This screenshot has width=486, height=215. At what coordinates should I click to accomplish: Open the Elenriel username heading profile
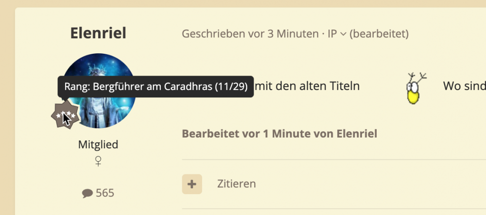pyautogui.click(x=98, y=33)
